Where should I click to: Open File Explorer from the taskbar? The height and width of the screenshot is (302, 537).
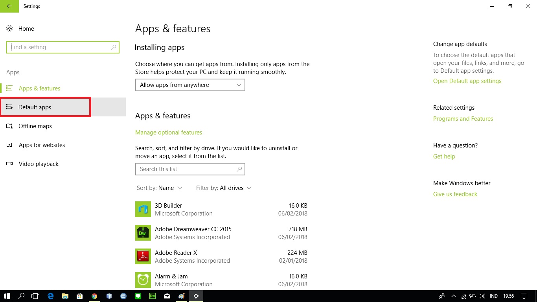point(65,296)
